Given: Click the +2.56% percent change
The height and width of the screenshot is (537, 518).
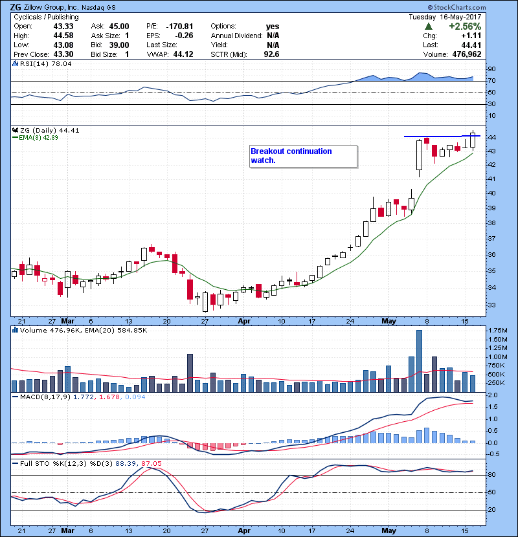Looking at the screenshot, I should [465, 27].
